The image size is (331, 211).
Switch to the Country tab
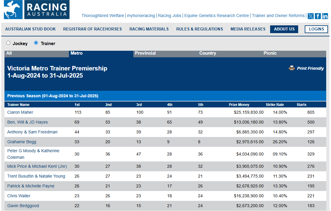pos(207,53)
